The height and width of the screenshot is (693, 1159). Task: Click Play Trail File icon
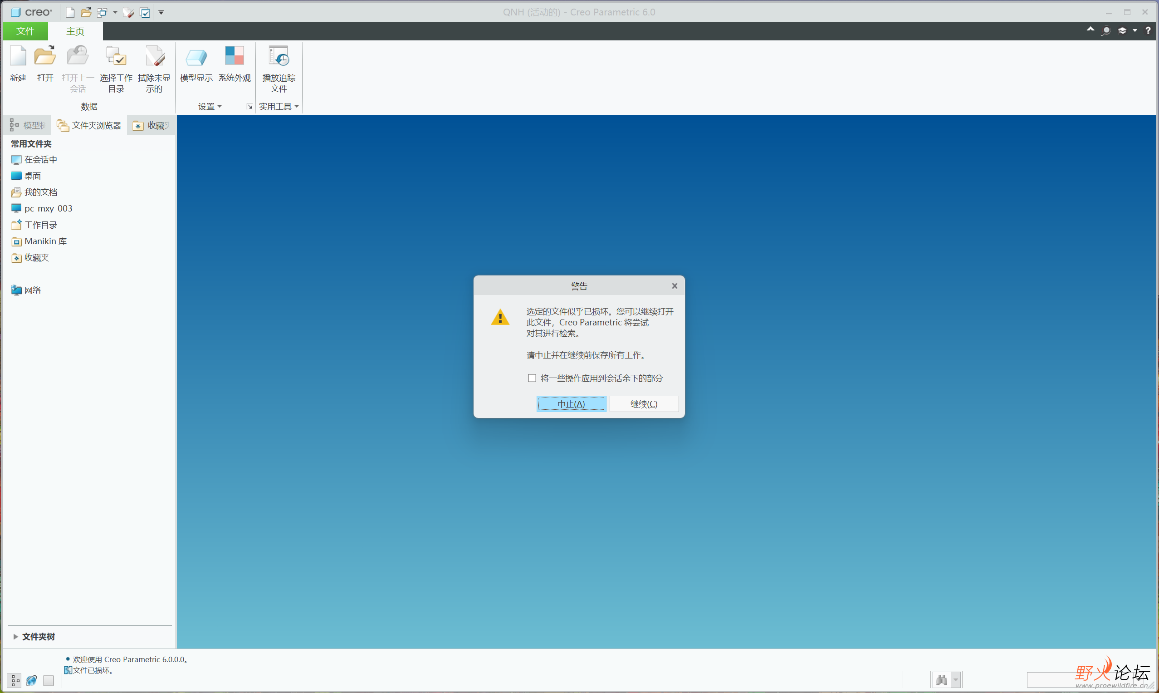click(x=279, y=57)
